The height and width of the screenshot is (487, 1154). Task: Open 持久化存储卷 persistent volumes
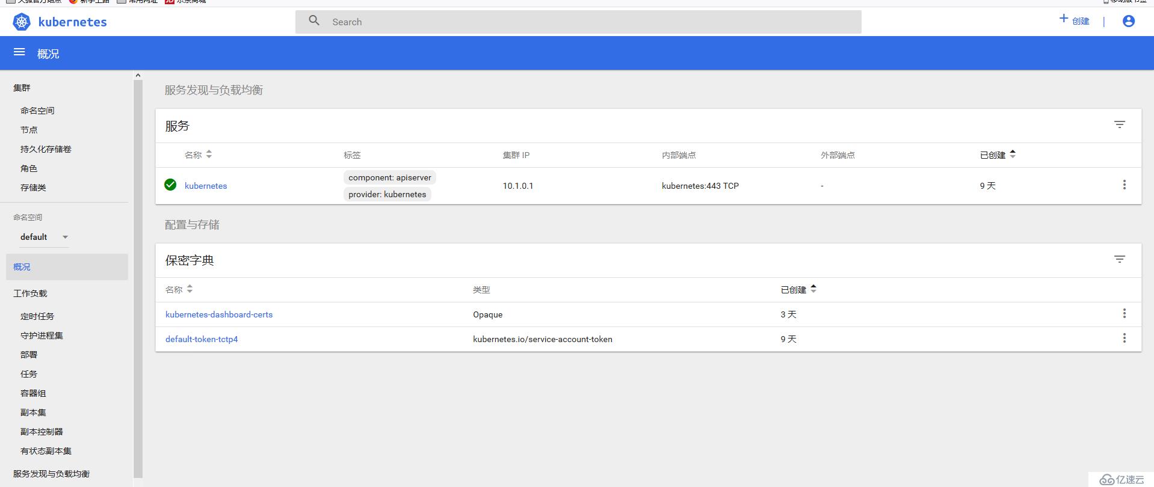pyautogui.click(x=46, y=149)
